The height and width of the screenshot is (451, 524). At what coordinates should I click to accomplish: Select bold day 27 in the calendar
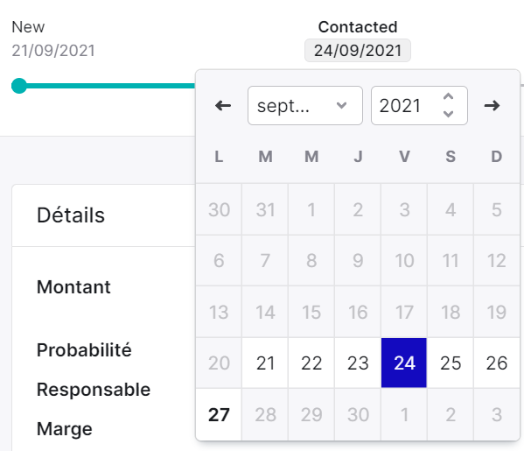coord(219,415)
